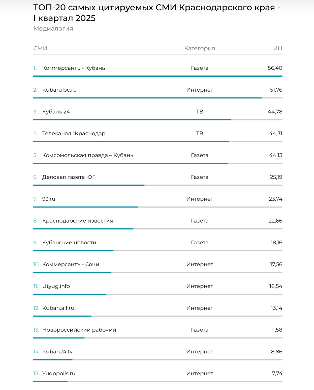
Task: Open the Utyug.info entry
Action: pos(56,286)
